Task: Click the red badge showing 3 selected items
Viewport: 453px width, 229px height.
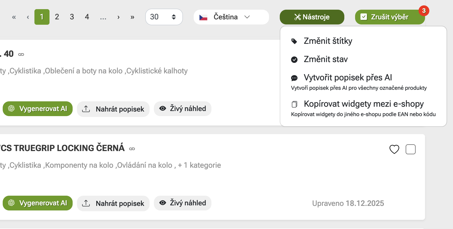Action: point(424,10)
